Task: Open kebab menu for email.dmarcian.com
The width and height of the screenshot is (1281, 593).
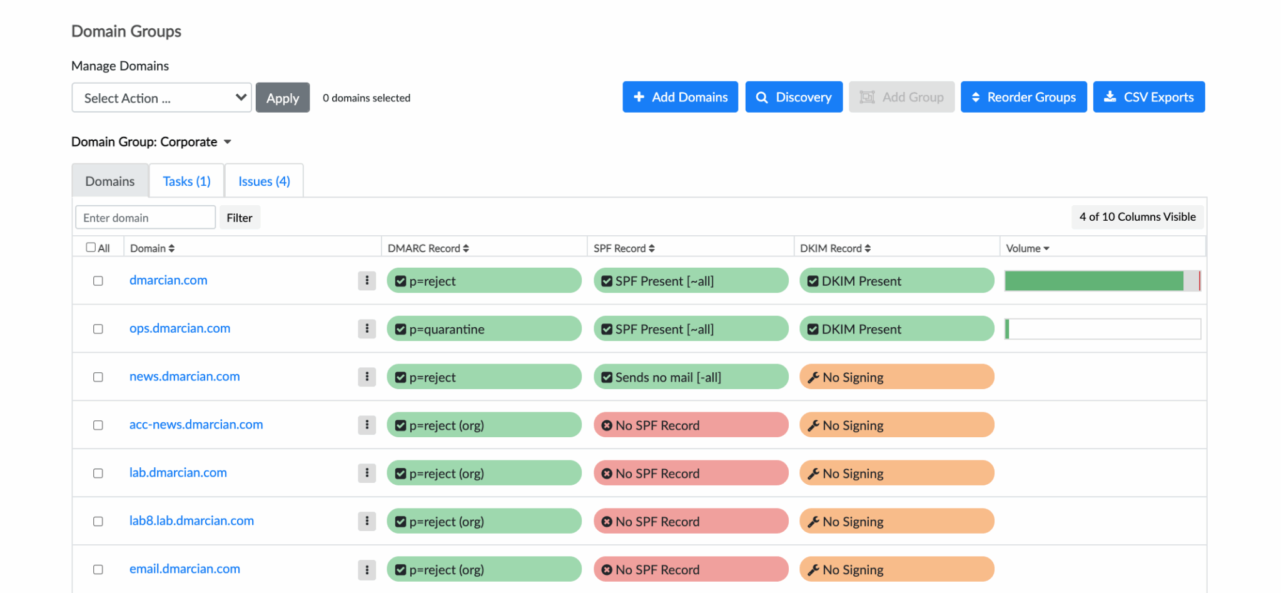Action: tap(367, 569)
